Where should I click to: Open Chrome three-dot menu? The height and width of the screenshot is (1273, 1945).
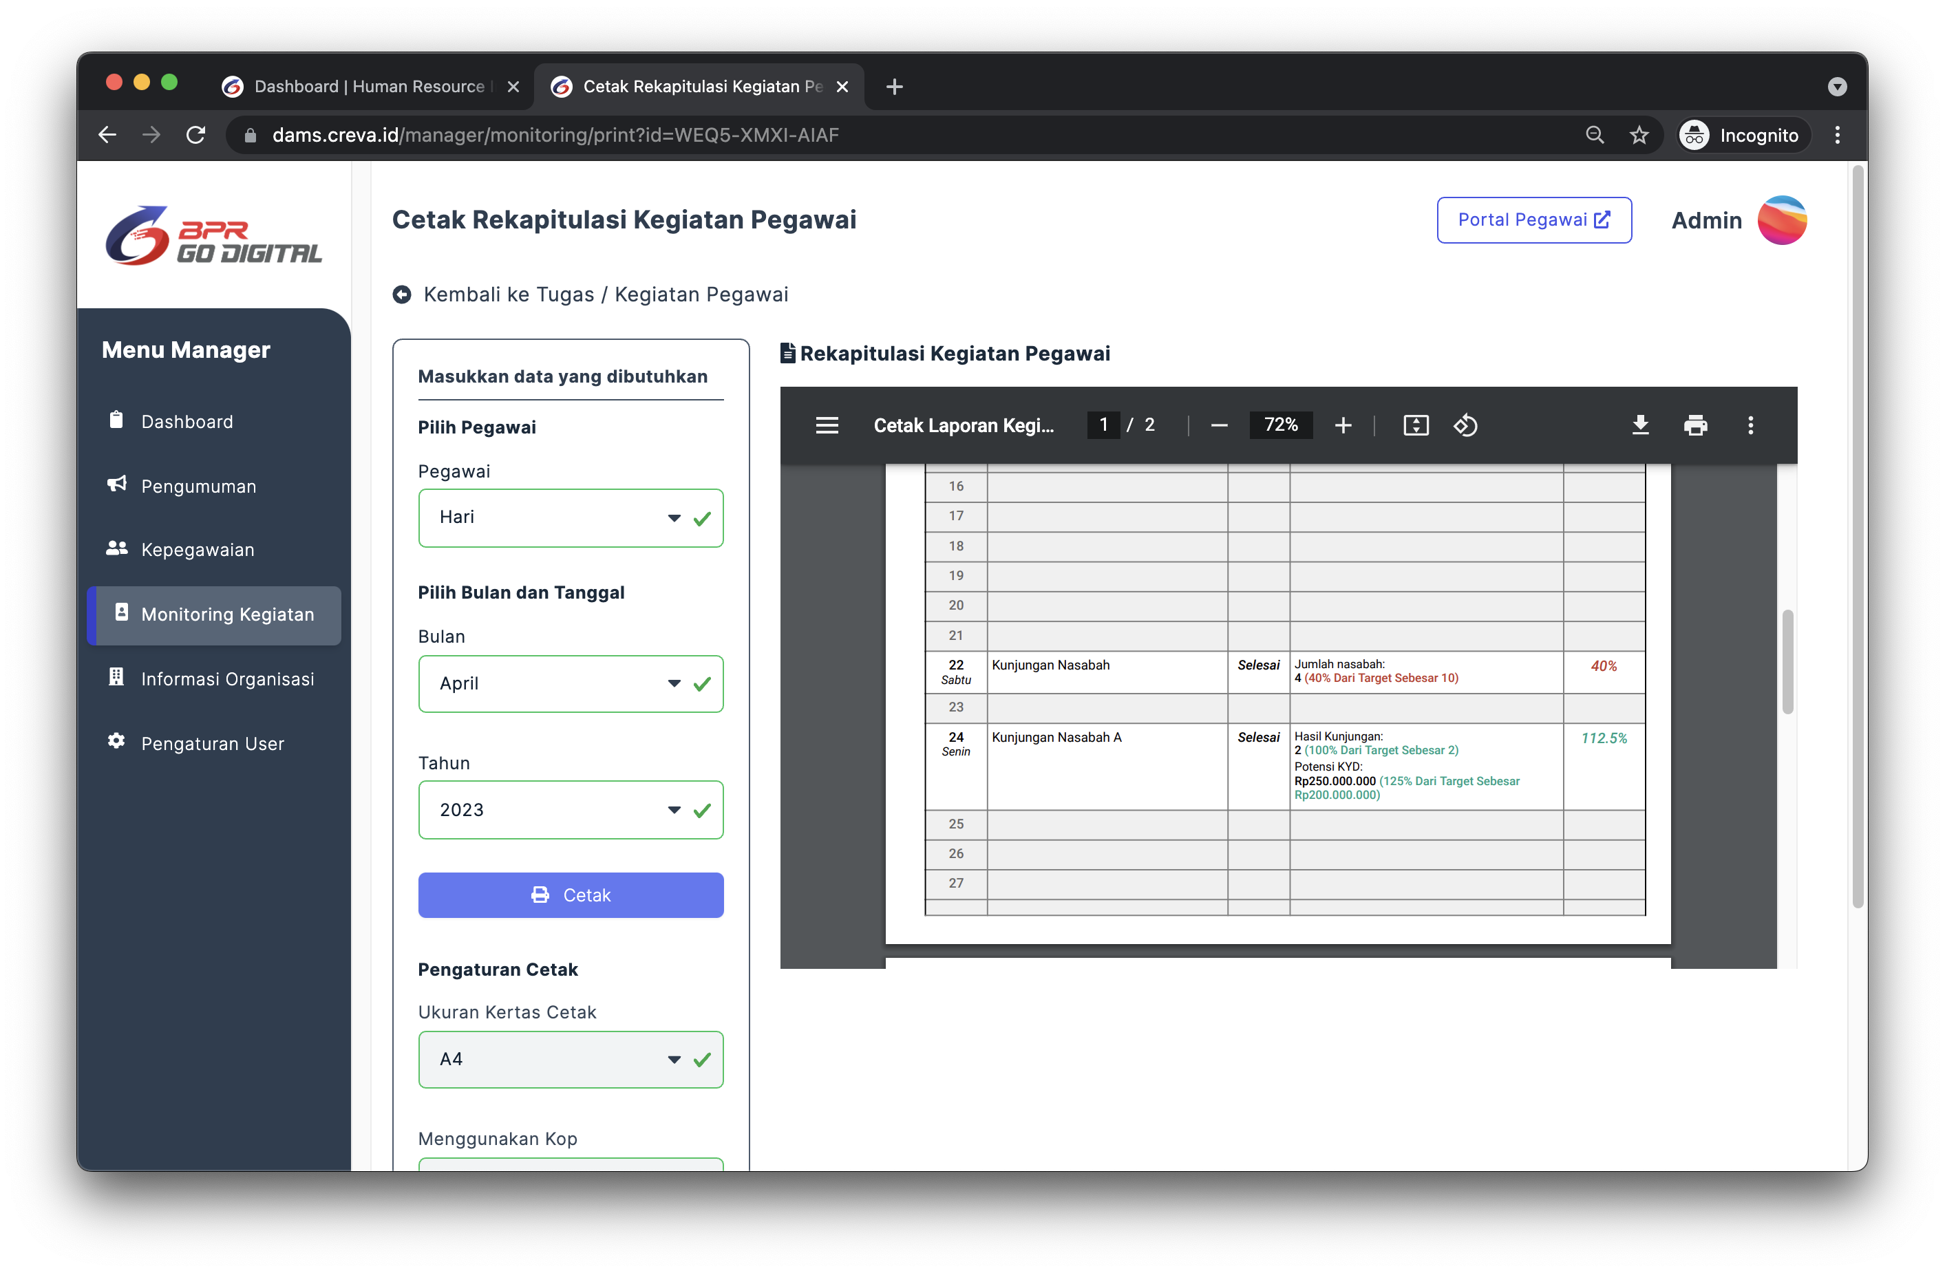coord(1837,135)
